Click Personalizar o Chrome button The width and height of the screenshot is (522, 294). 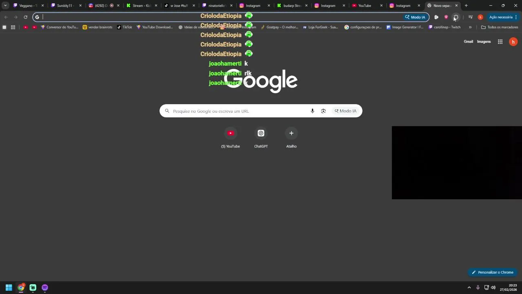pyautogui.click(x=493, y=272)
